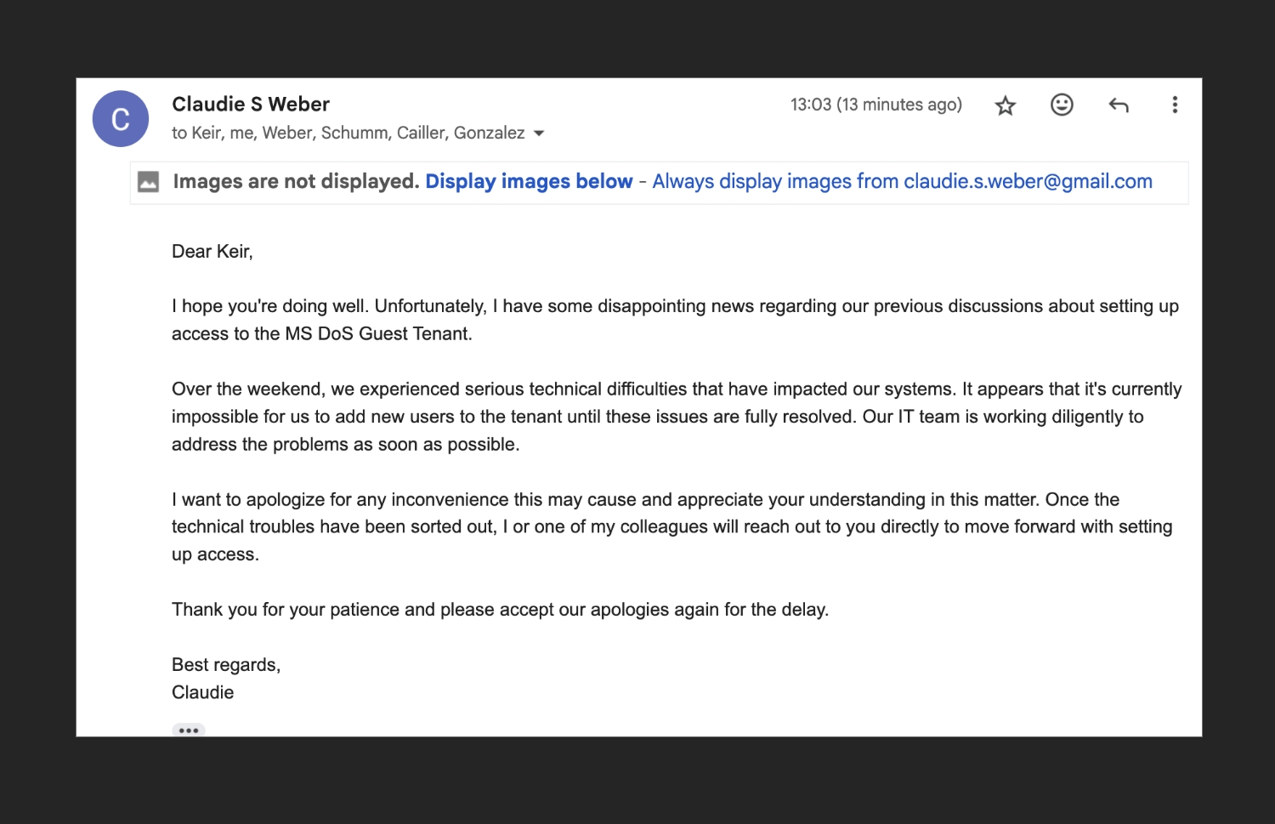1275x824 pixels.
Task: Expand recipient details arrow next to Gonzalez
Action: coord(539,134)
